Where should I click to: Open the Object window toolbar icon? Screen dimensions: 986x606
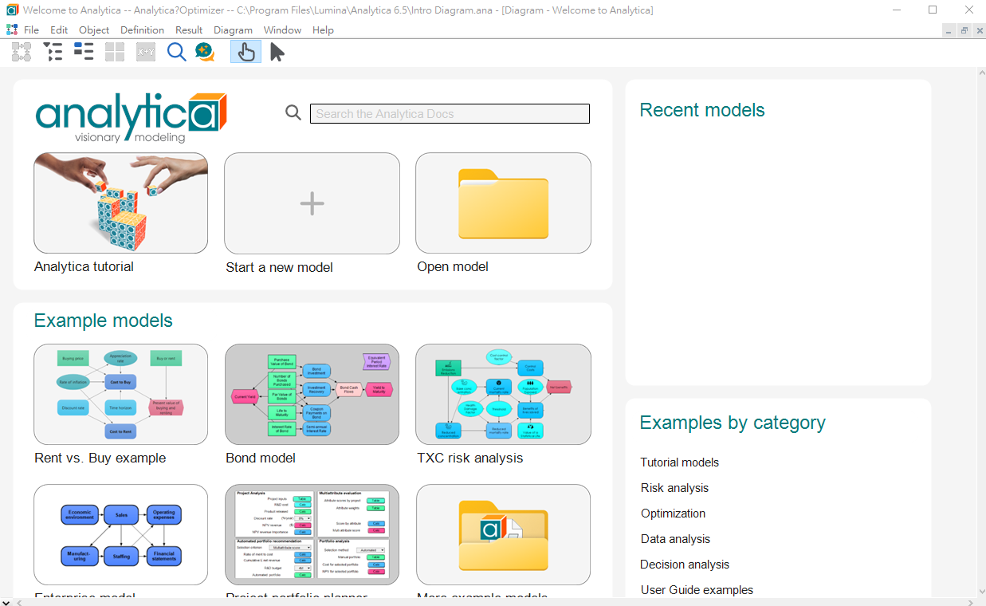(x=84, y=53)
